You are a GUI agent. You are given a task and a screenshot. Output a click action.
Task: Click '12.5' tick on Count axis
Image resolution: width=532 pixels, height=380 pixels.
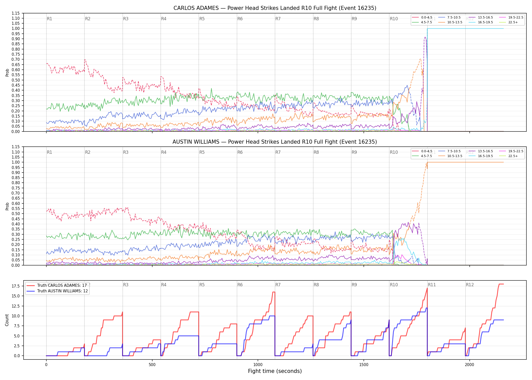(x=16, y=306)
